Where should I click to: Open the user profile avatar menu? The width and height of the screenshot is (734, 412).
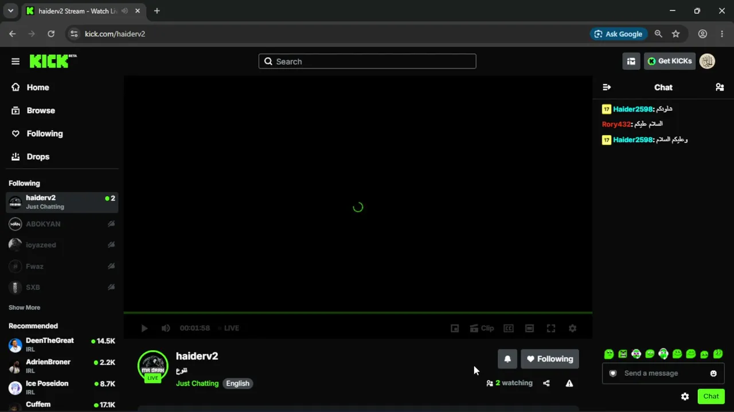[707, 61]
